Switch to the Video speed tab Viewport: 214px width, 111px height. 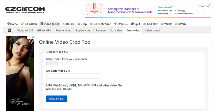(152, 31)
